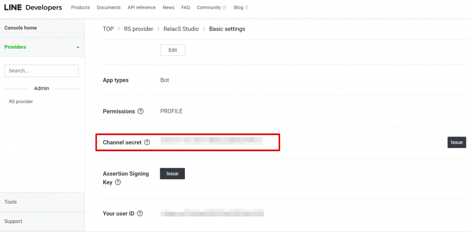Click the Edit button
This screenshot has height=232, width=470.
(173, 50)
